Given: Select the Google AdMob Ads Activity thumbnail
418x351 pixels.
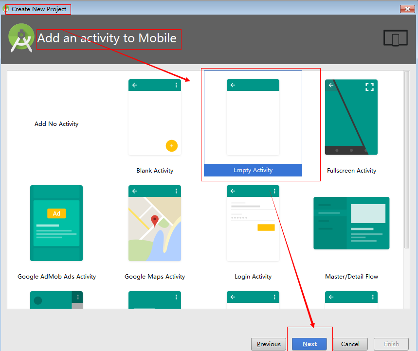Looking at the screenshot, I should click(x=56, y=223).
